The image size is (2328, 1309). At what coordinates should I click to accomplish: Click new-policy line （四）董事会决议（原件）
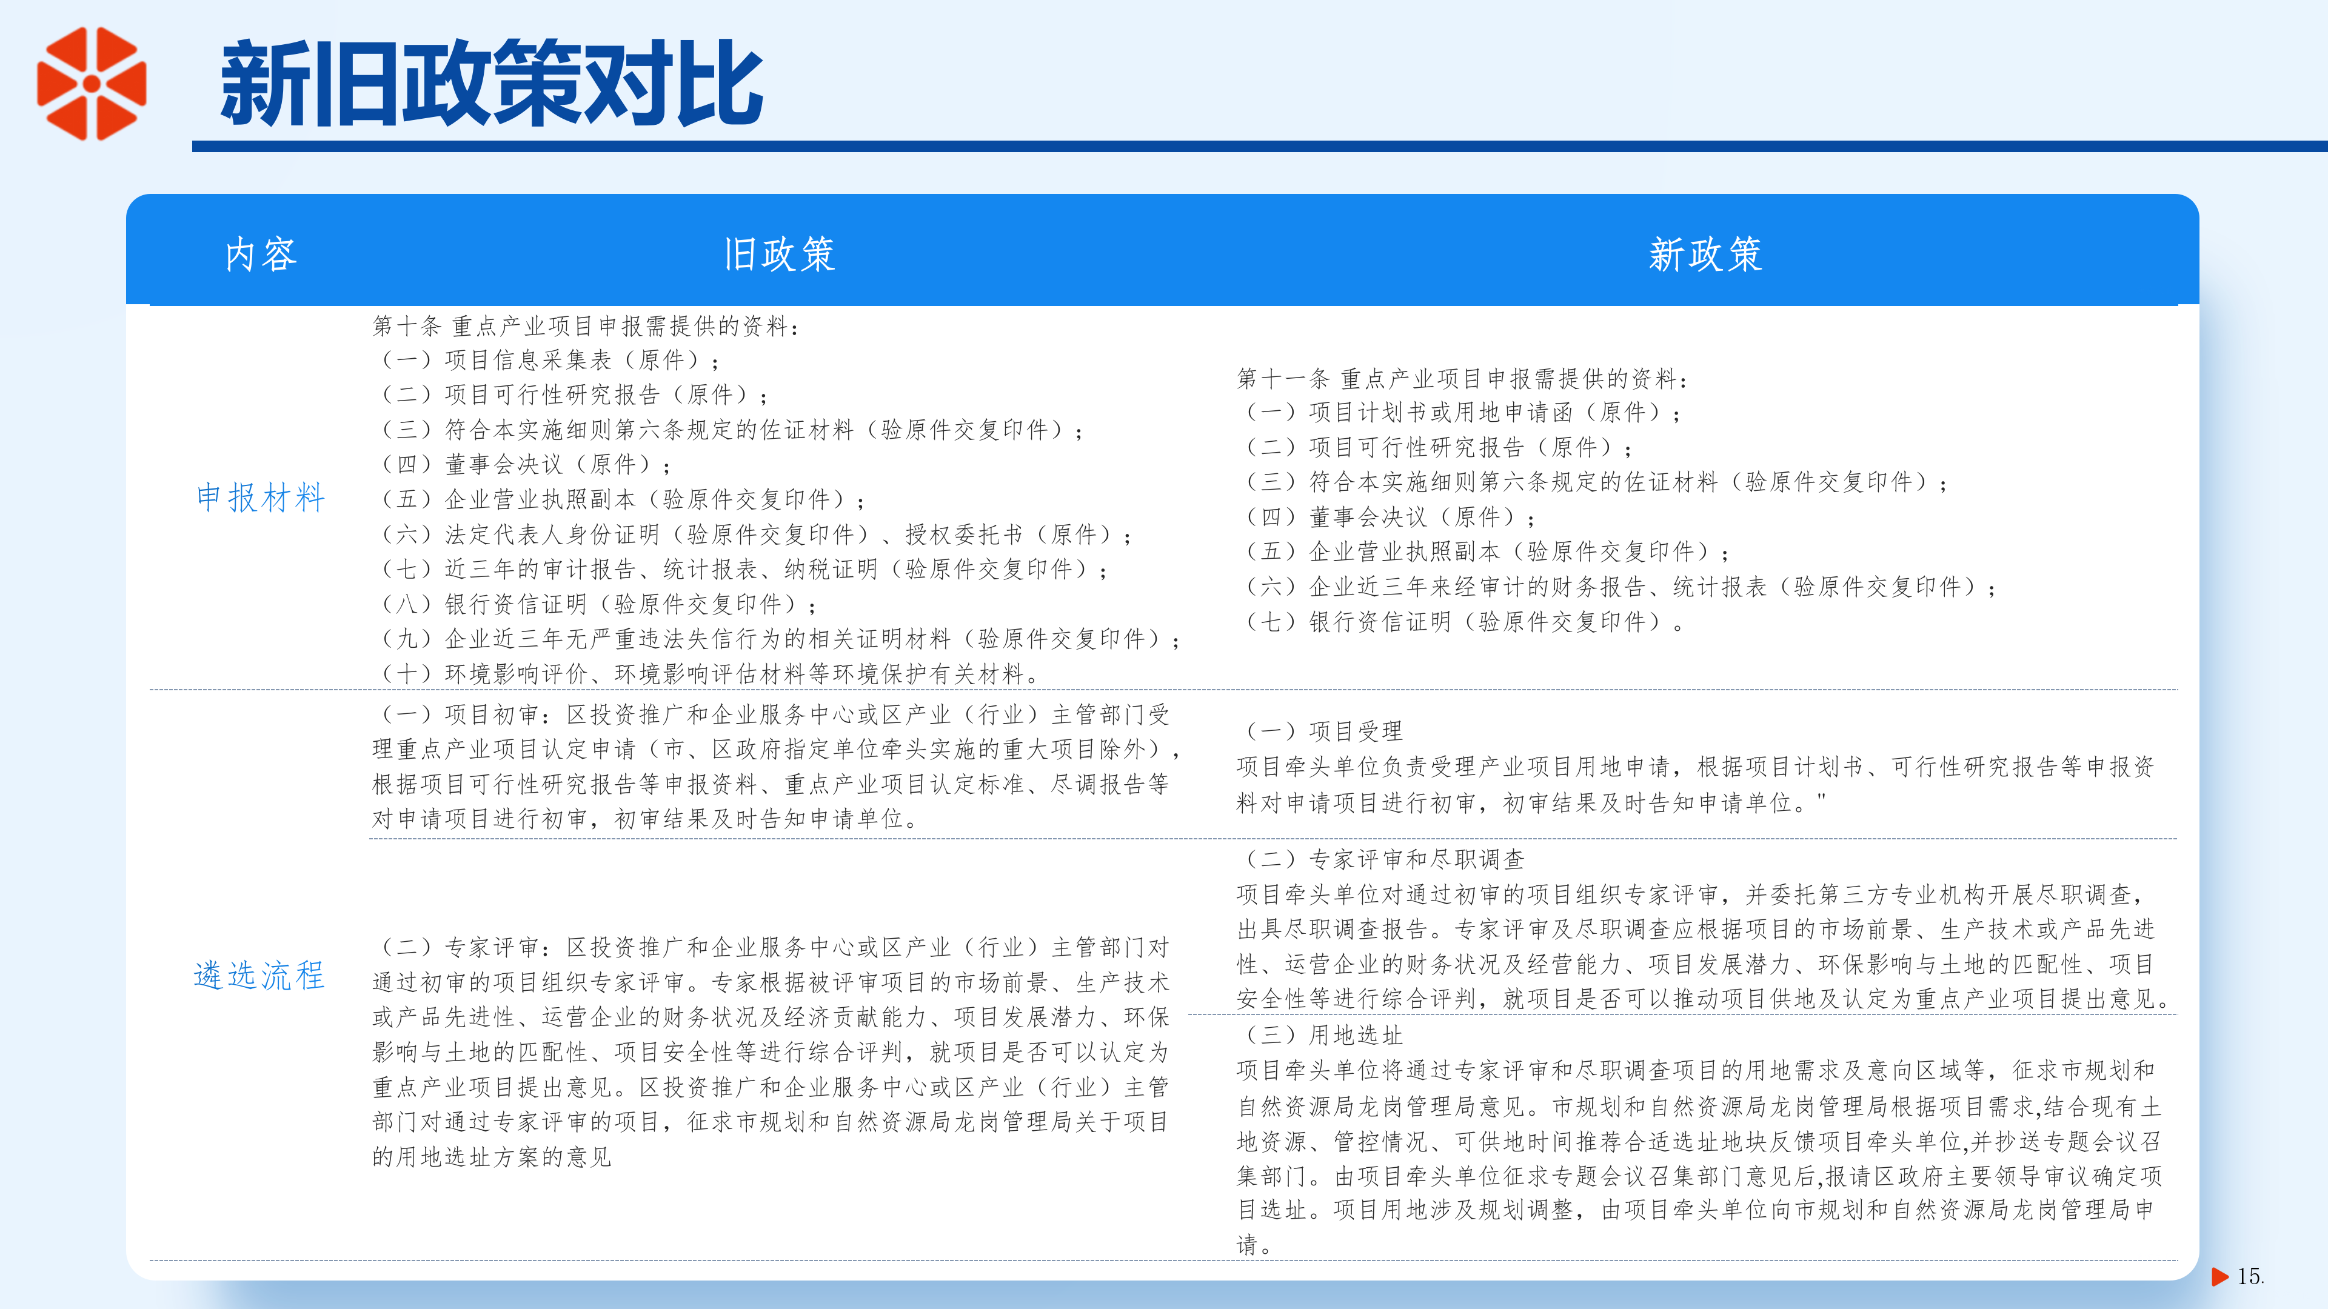[1387, 517]
